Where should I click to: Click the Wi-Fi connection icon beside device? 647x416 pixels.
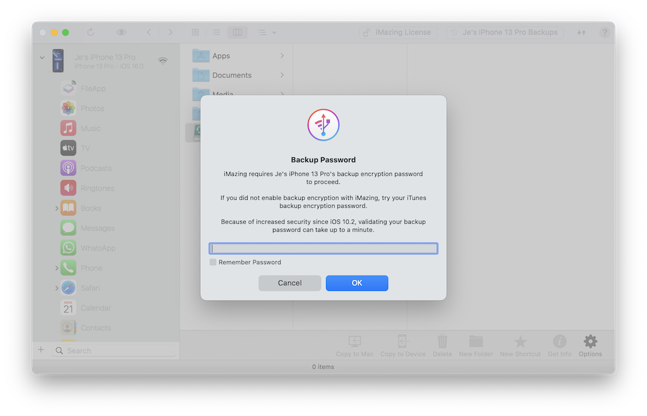pyautogui.click(x=163, y=61)
